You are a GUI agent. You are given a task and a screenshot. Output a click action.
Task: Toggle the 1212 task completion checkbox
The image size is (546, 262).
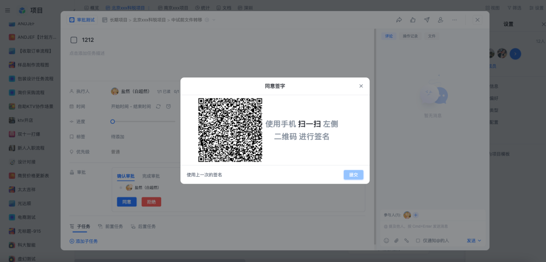point(74,40)
